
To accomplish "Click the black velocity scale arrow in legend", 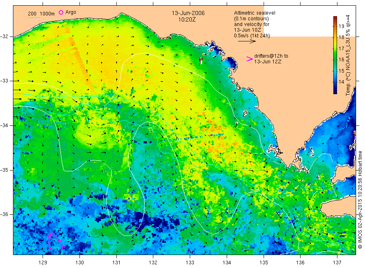I will (247, 41).
